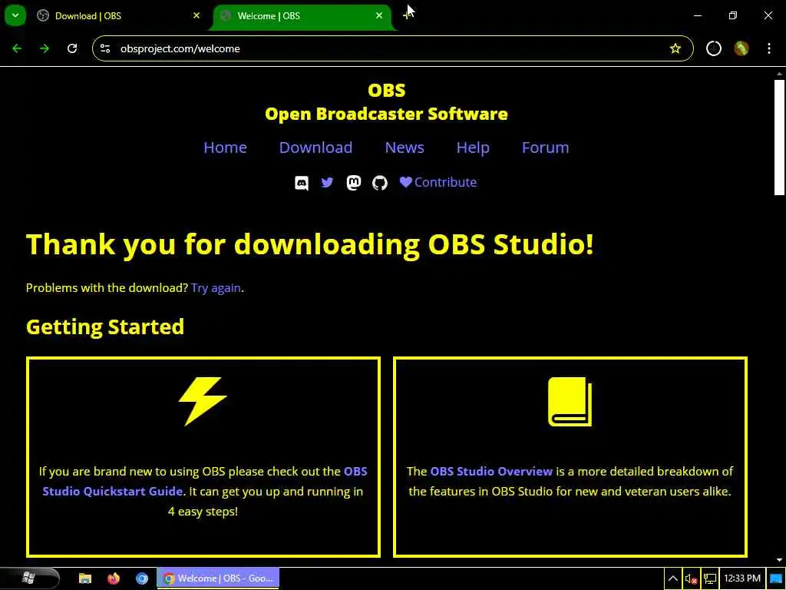This screenshot has width=786, height=590.
Task: Open the OBS Twitter bird icon
Action: click(327, 182)
